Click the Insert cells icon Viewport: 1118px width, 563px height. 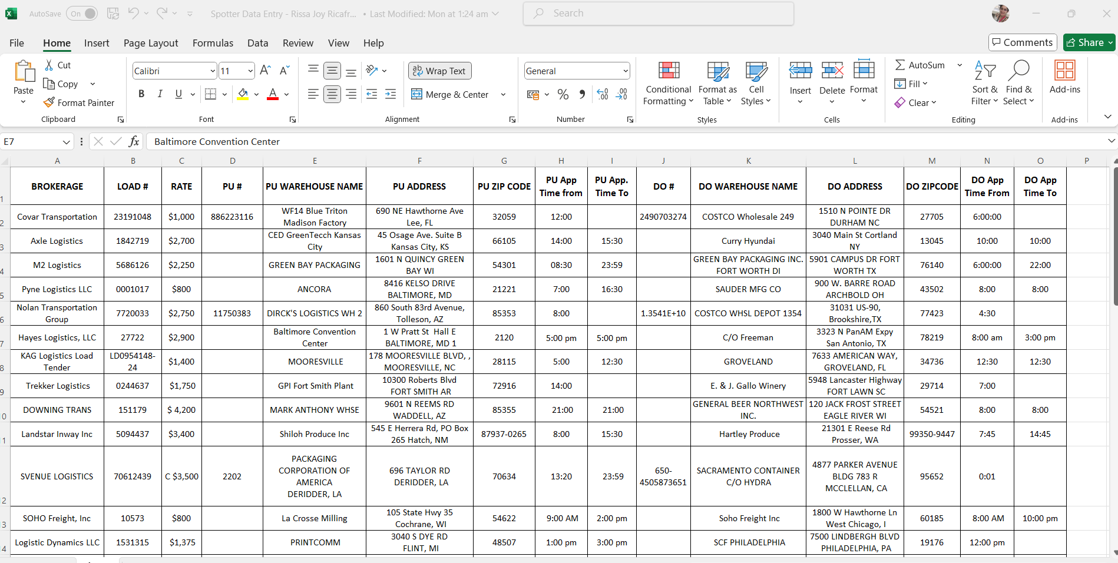[x=801, y=71]
